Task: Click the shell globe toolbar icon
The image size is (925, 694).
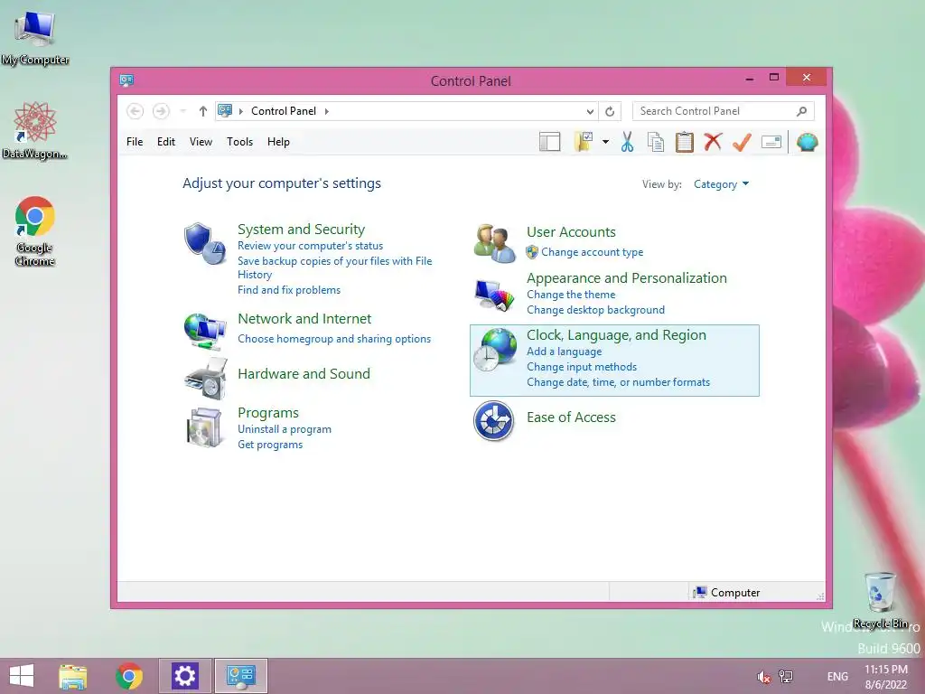Action: [807, 142]
